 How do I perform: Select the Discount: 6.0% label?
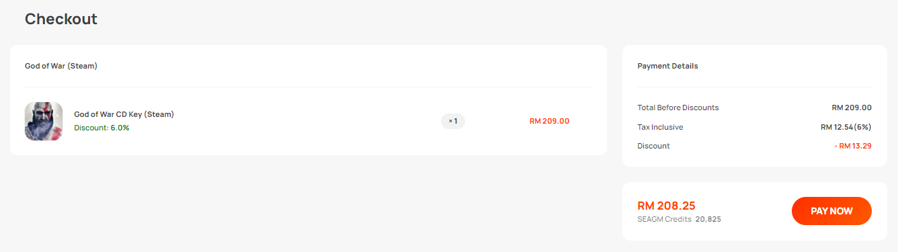point(101,128)
